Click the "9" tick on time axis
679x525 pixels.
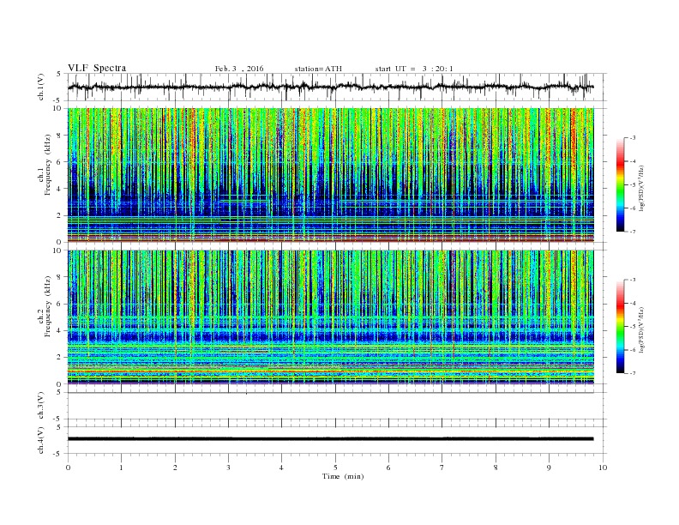(x=549, y=468)
